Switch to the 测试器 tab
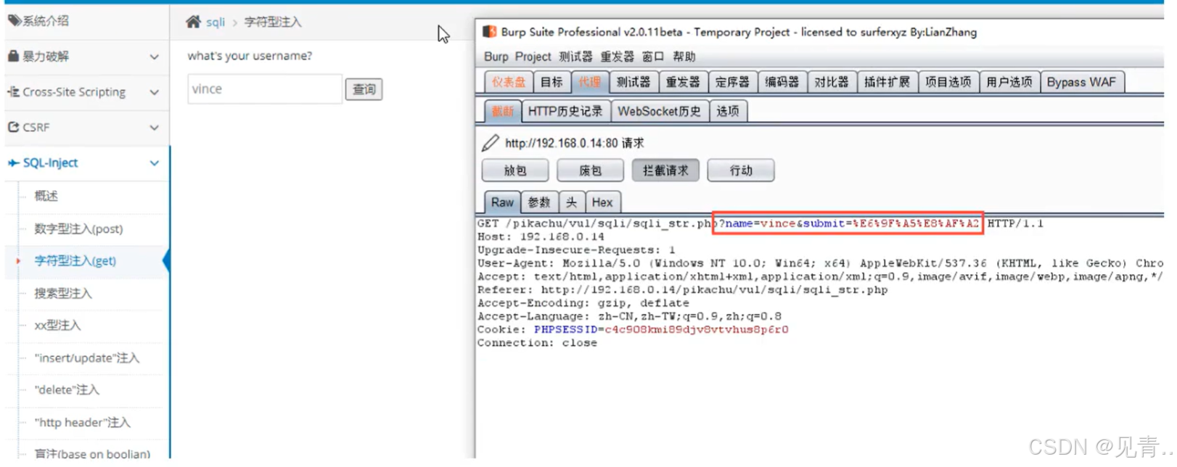Viewport: 1177px width, 467px height. click(x=633, y=82)
